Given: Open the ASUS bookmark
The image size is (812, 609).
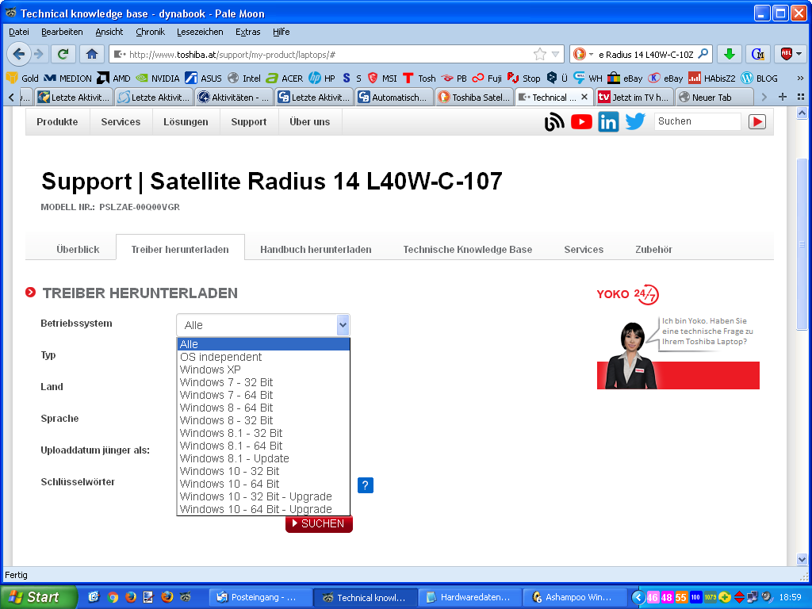Looking at the screenshot, I should [204, 79].
